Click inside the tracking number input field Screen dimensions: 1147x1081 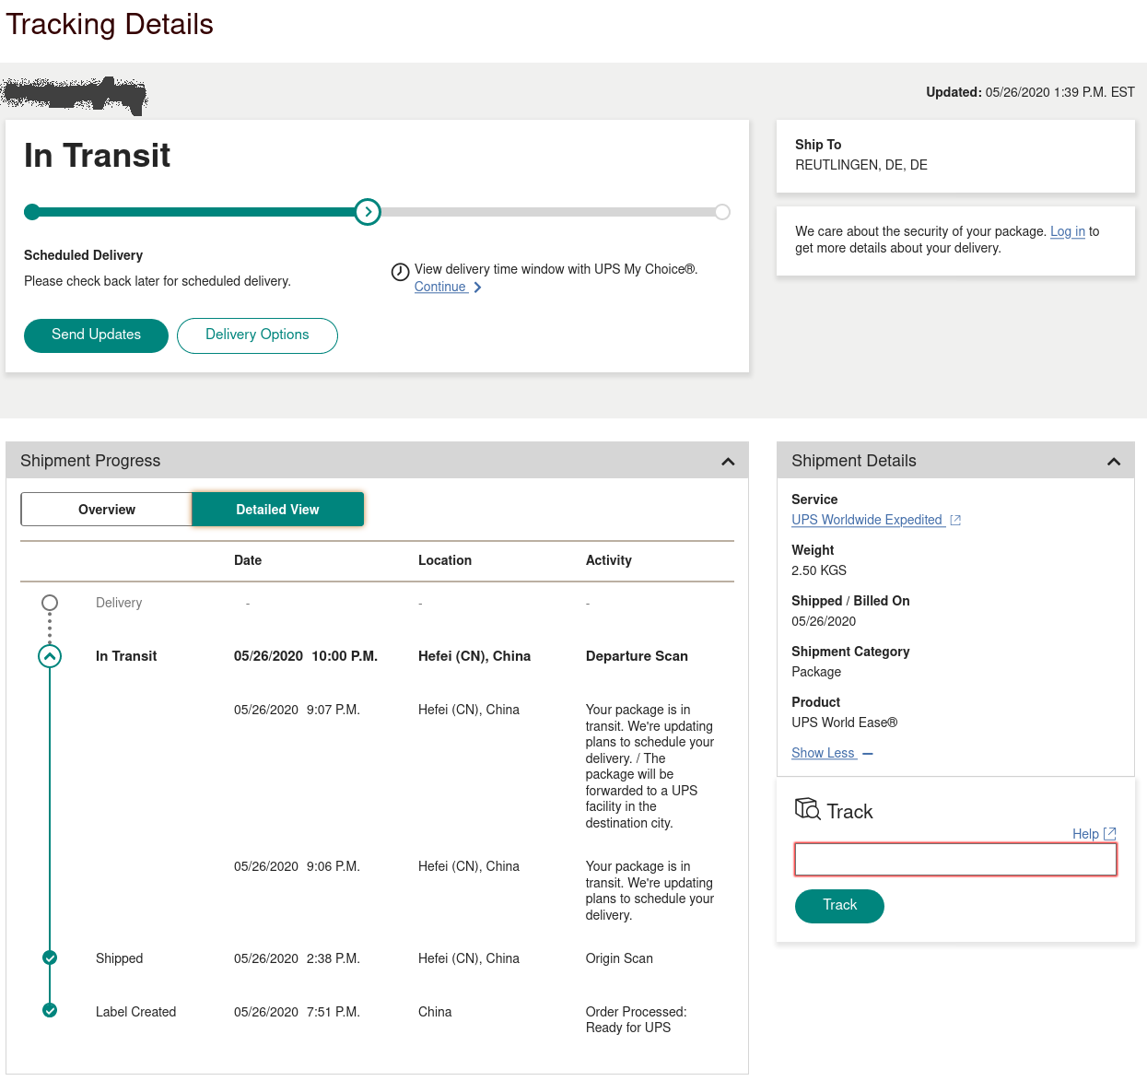tap(955, 859)
